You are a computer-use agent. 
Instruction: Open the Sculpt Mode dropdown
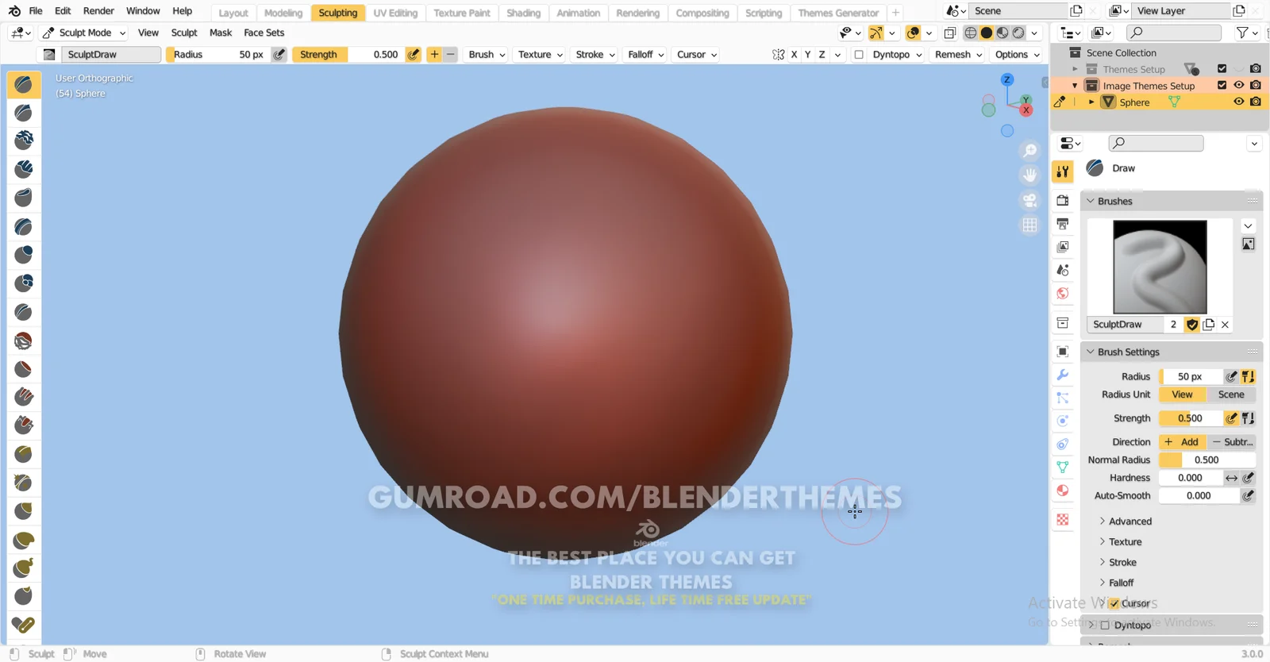click(84, 33)
